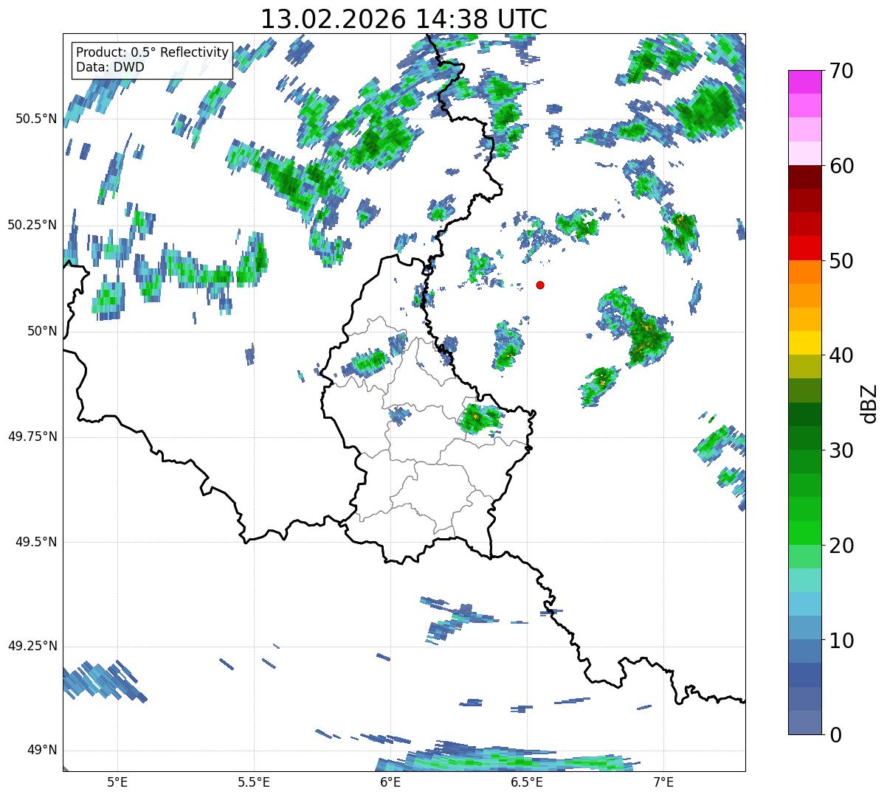Pick the bright red colorbar swatch

coord(805,248)
